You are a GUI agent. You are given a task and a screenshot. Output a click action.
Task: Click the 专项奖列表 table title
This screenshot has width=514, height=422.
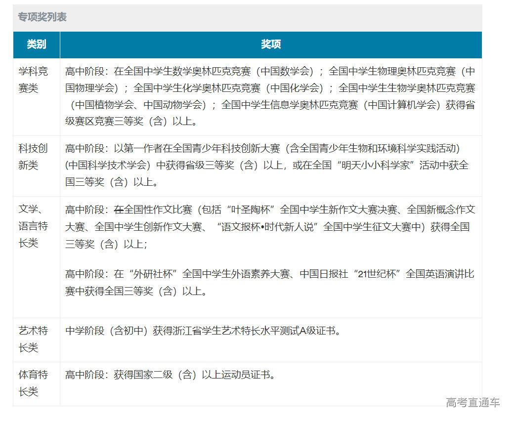click(x=42, y=17)
